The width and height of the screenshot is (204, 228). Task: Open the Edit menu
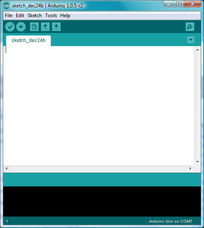[x=20, y=15]
